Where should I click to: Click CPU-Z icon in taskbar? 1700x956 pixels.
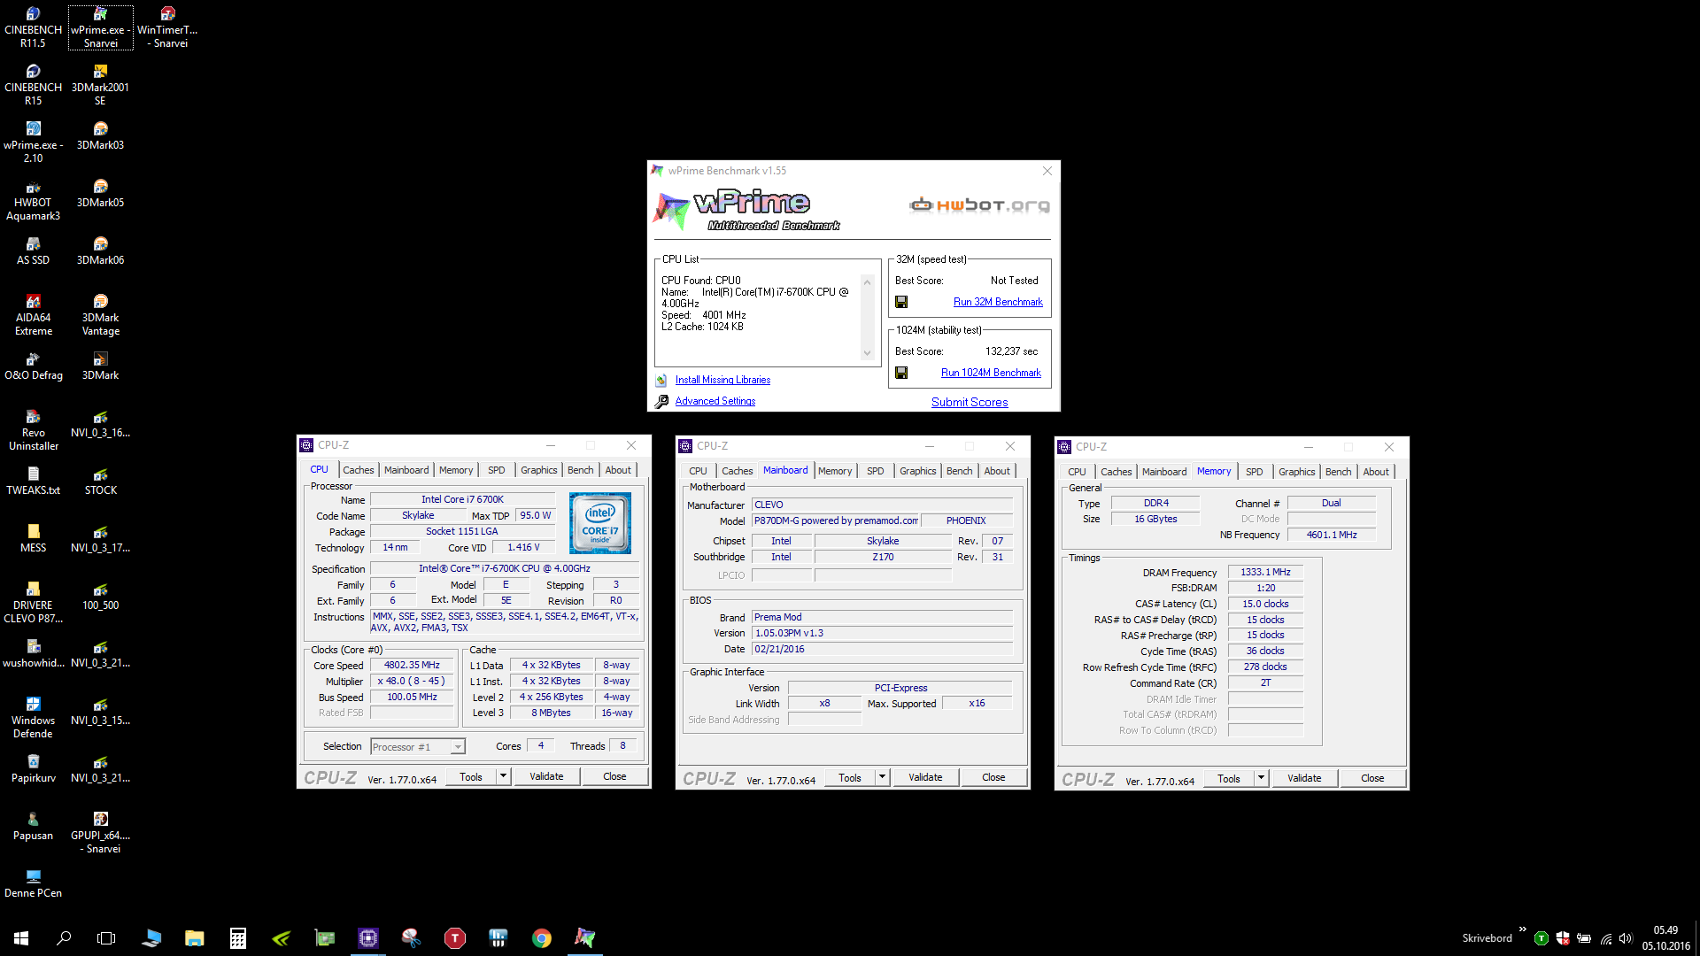[368, 938]
